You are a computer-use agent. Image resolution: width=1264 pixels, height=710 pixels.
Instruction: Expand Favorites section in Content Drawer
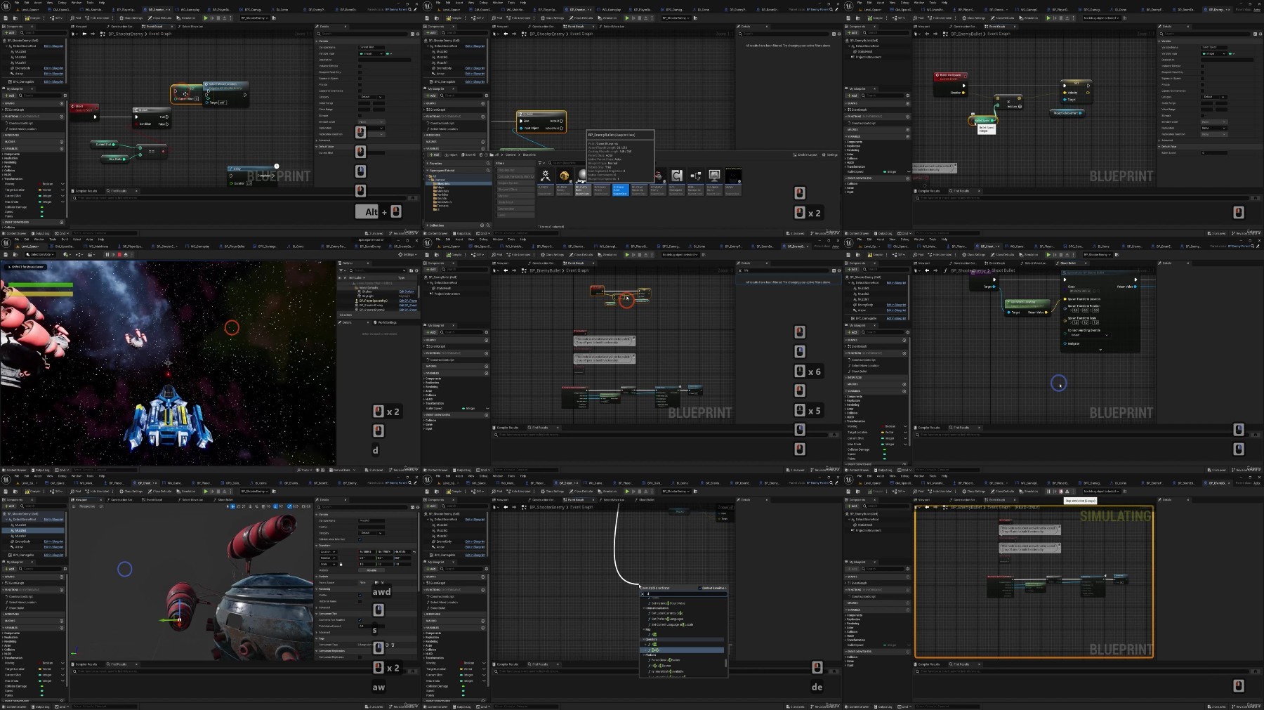[x=428, y=163]
